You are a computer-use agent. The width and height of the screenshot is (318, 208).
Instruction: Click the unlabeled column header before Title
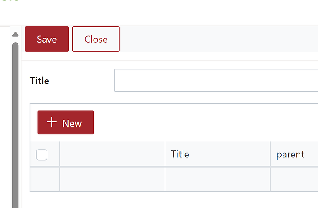tap(112, 154)
